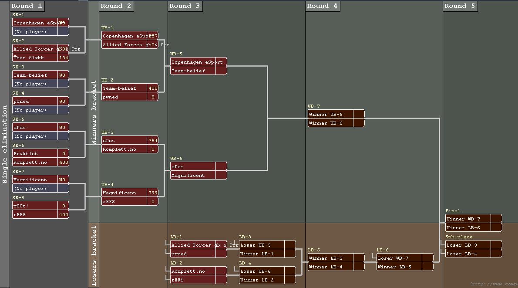The width and height of the screenshot is (518, 288).
Task: Click Fruktfat in match SE-6
Action: (x=40, y=153)
